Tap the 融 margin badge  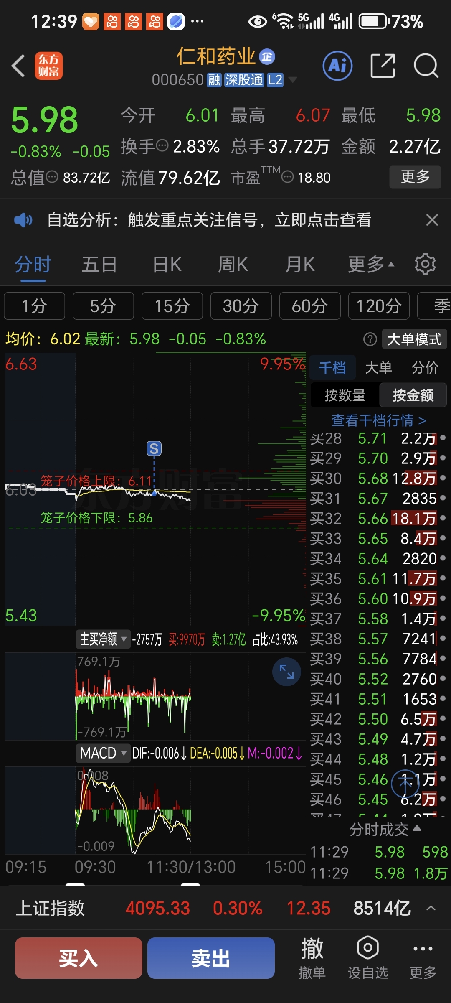(214, 80)
